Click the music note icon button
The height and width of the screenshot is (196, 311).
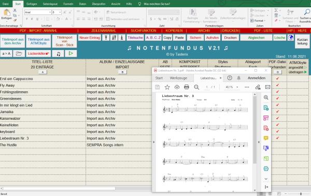tap(58, 54)
